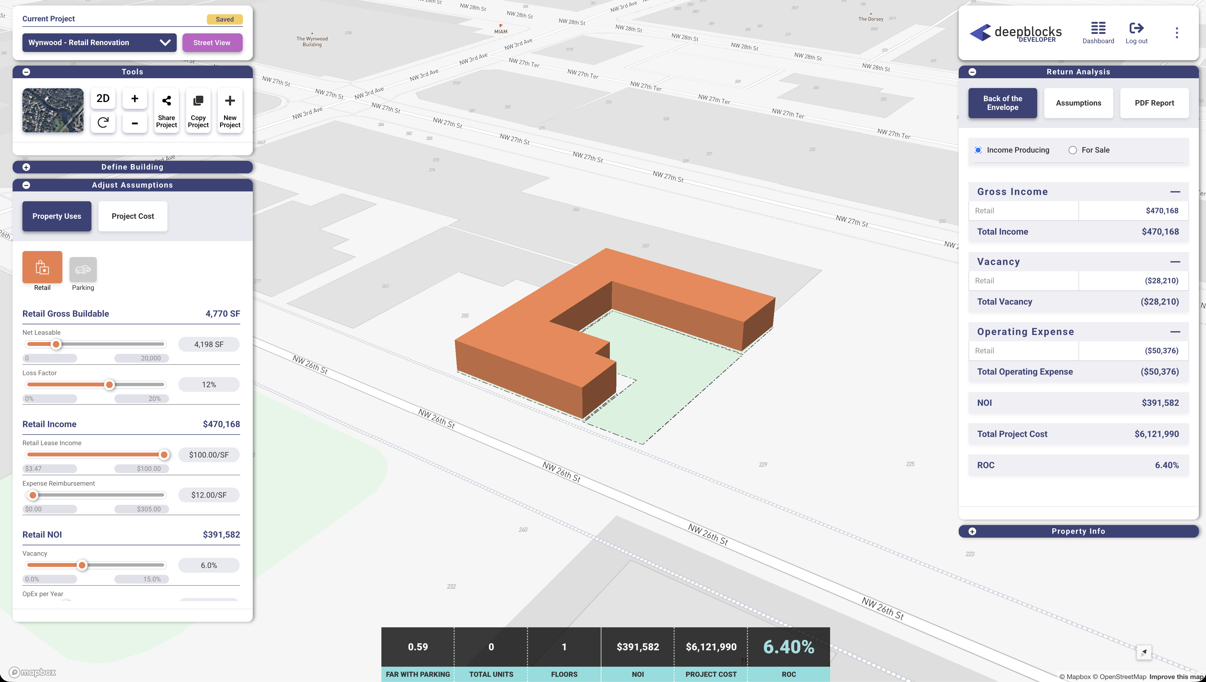Collapse the Operating Expense section
Image resolution: width=1206 pixels, height=682 pixels.
(x=1175, y=332)
